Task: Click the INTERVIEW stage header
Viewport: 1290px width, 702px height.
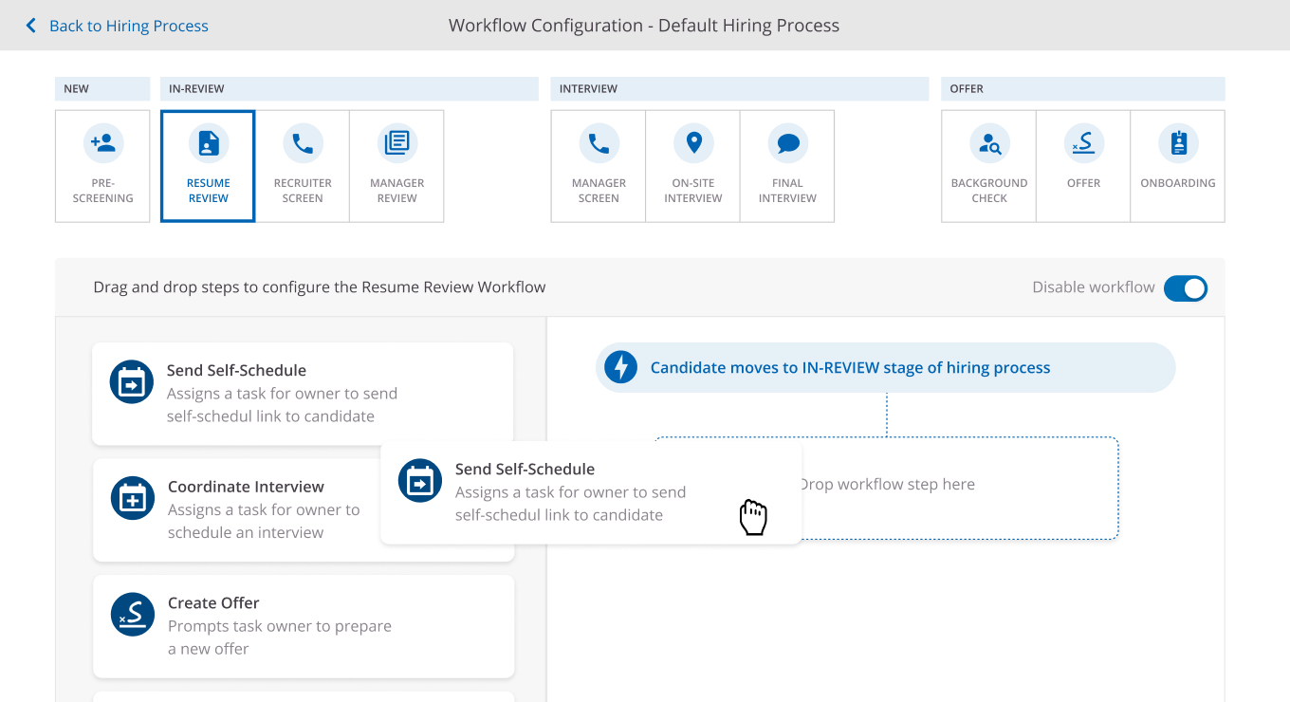Action: [739, 89]
